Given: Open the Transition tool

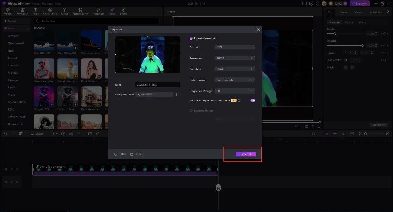Looking at the screenshot, I should [x=98, y=12].
